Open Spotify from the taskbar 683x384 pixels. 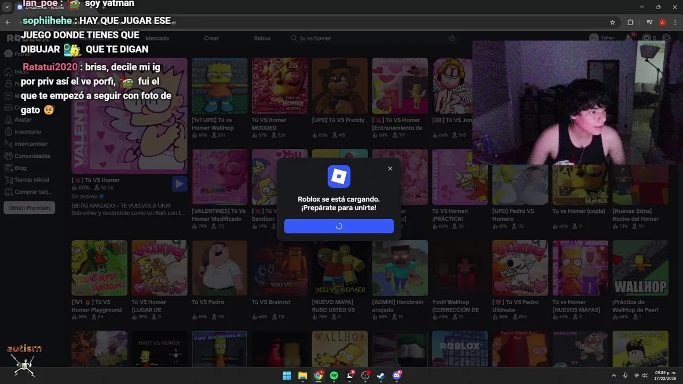click(334, 375)
